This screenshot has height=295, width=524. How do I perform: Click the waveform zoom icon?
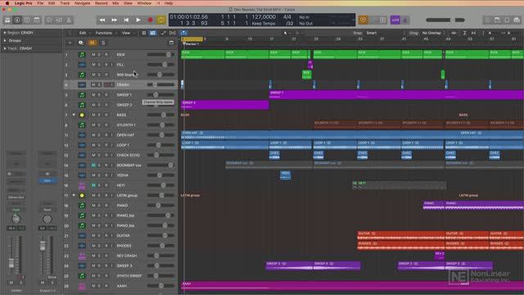pyautogui.click(x=454, y=33)
